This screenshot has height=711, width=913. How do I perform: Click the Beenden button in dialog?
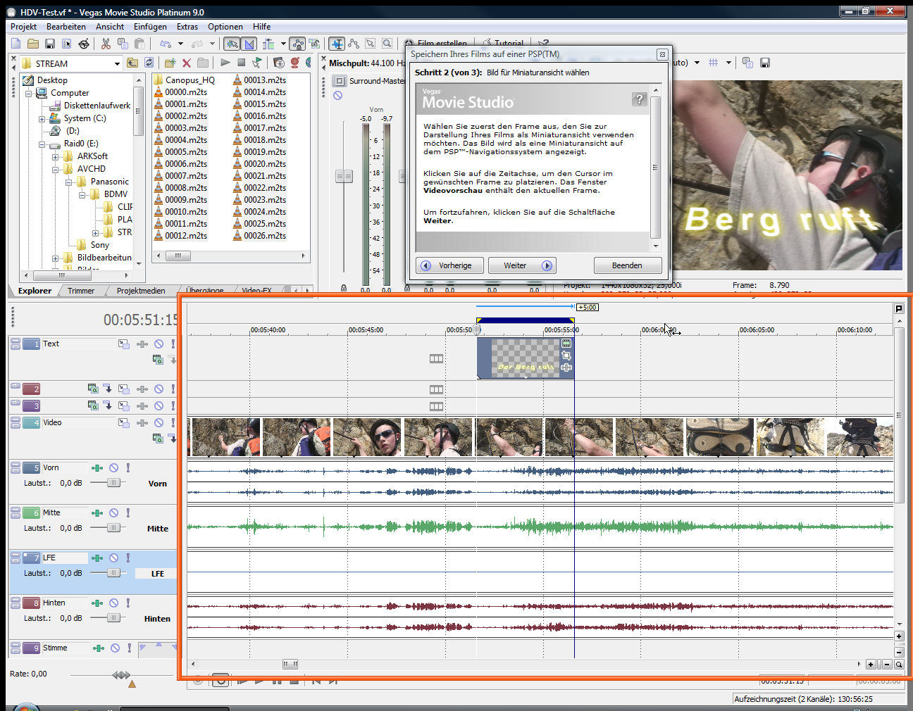coord(628,265)
